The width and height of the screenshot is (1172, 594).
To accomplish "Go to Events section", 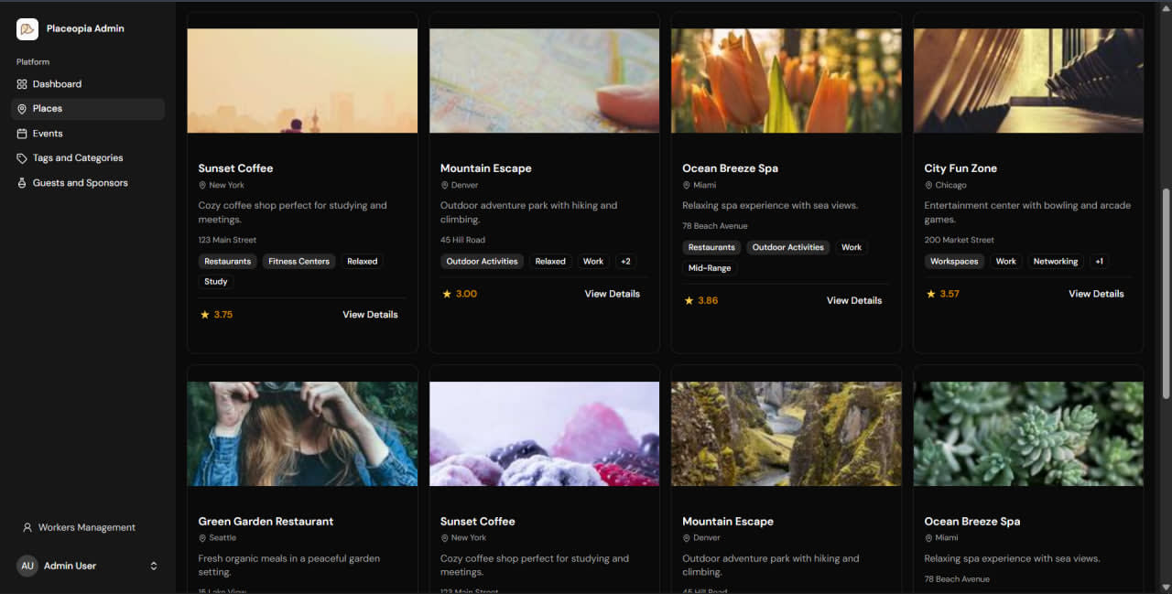I will pos(88,134).
